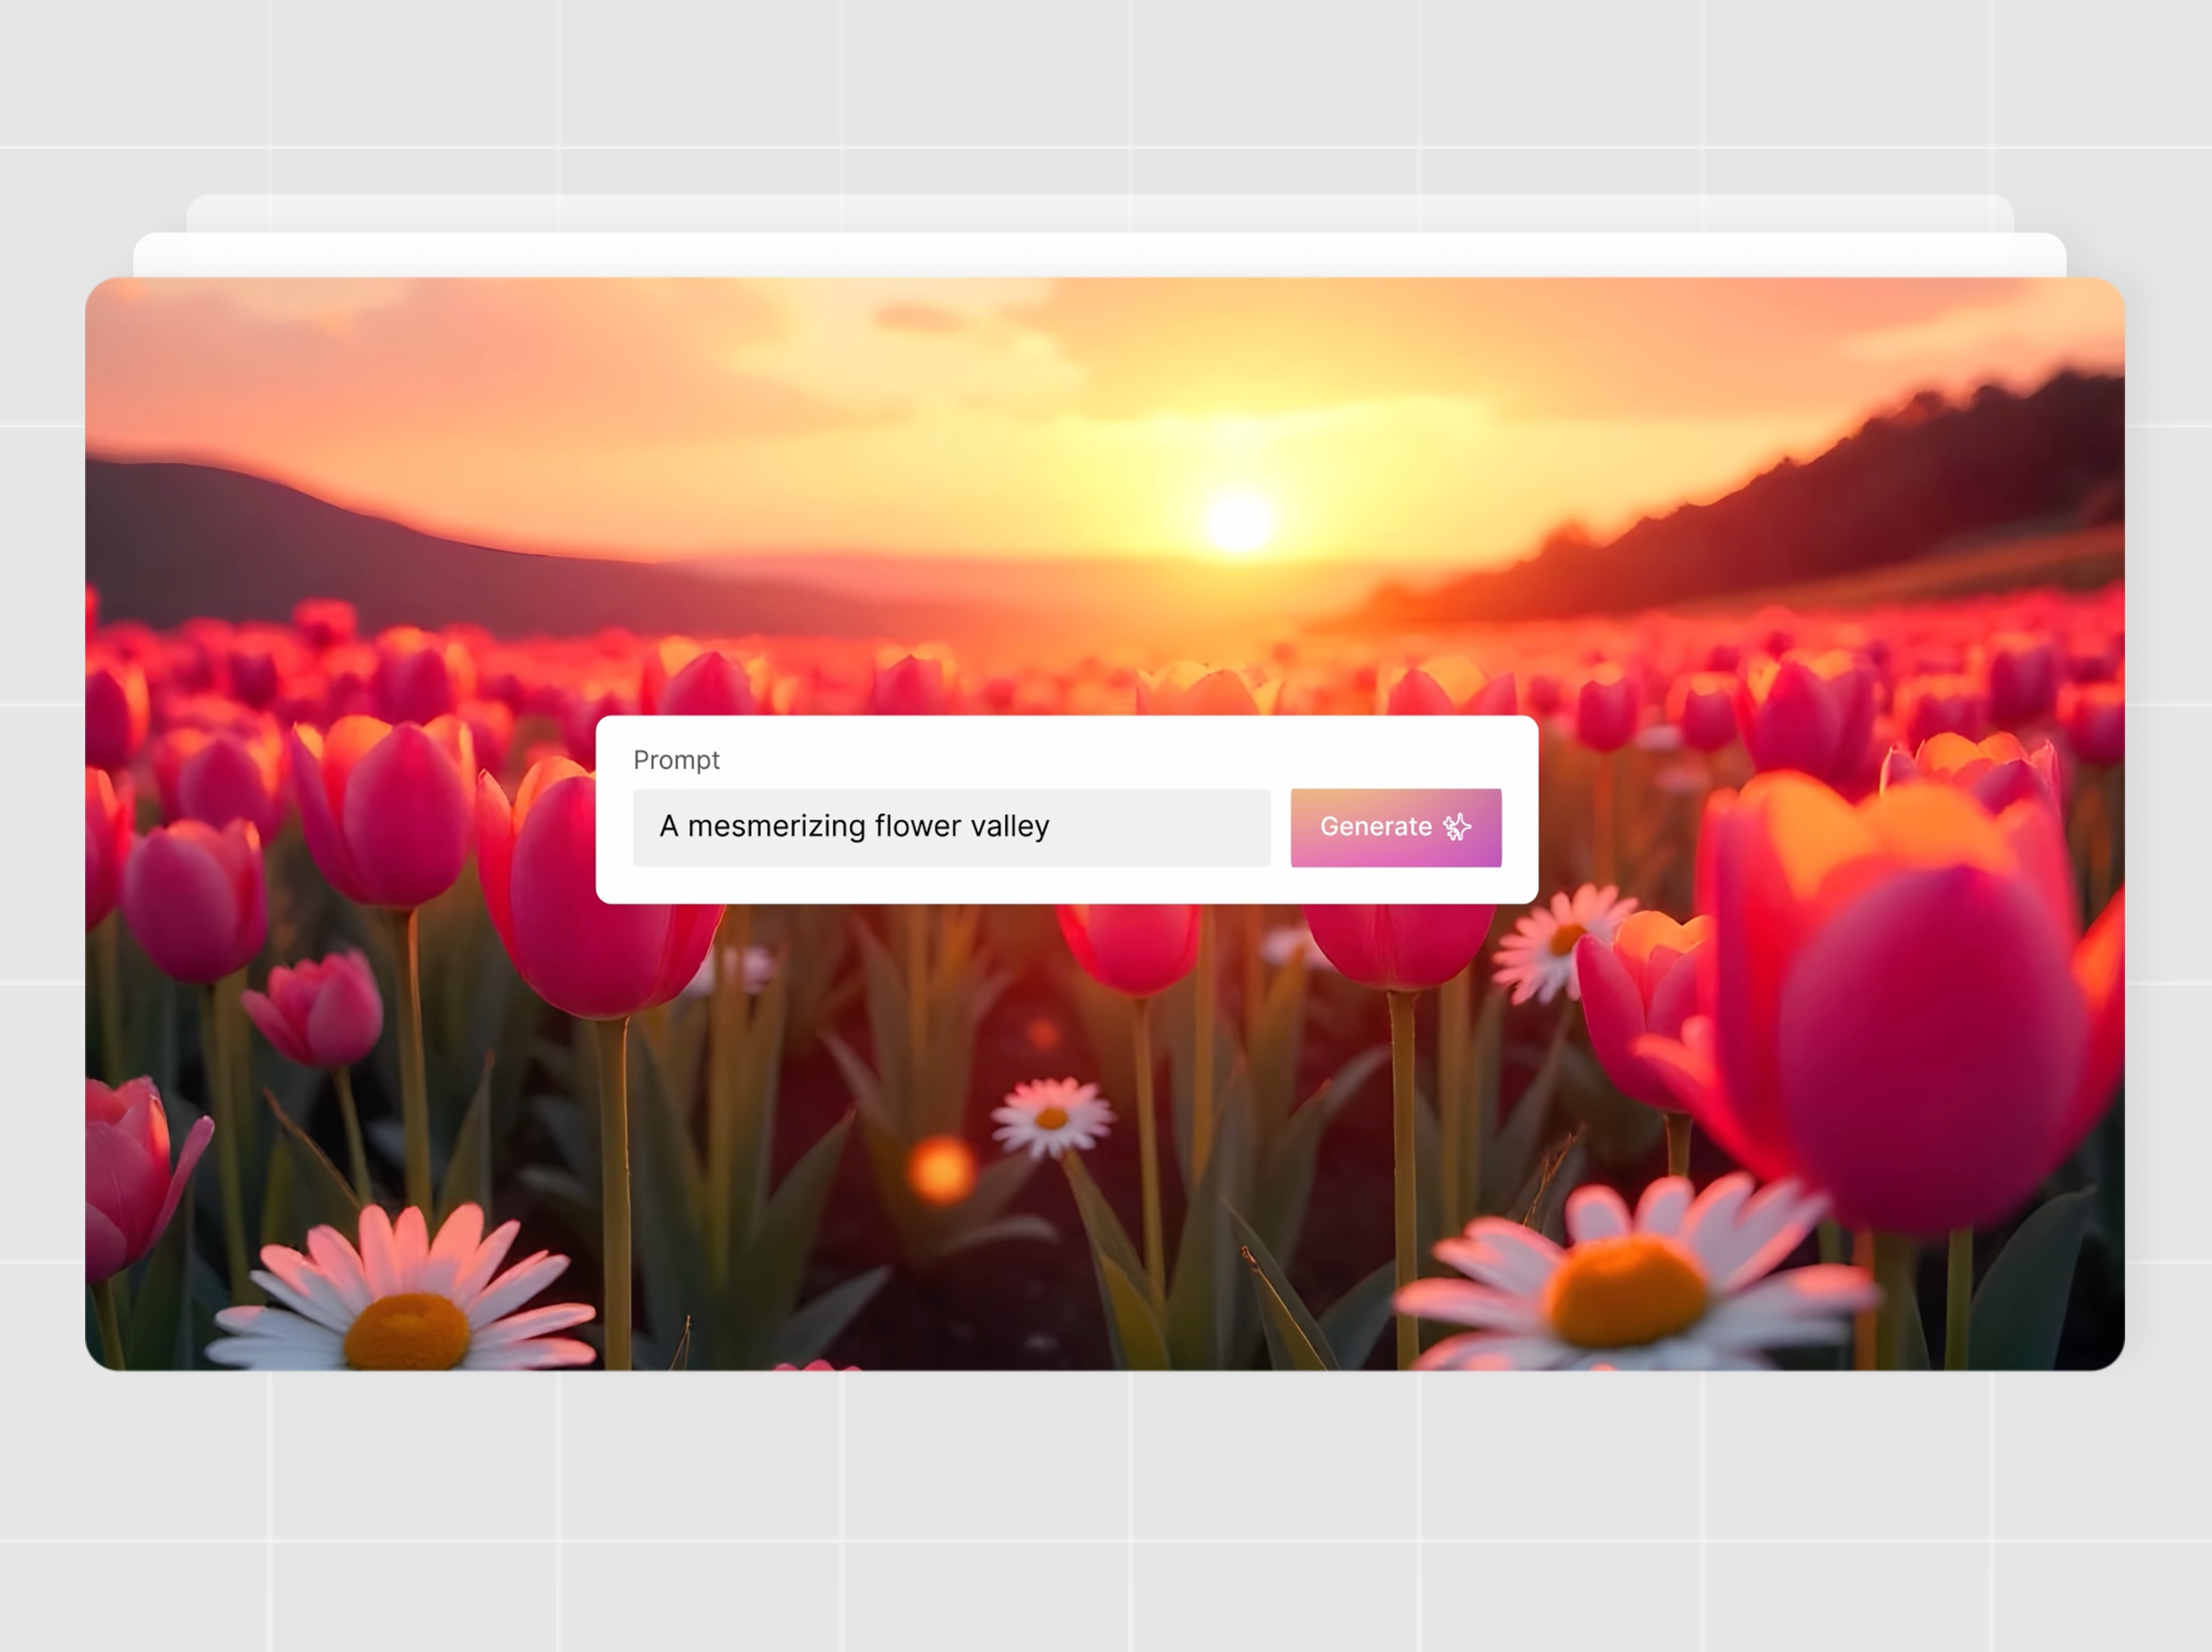Focus the prompt text input field
This screenshot has height=1652, width=2212.
click(951, 827)
